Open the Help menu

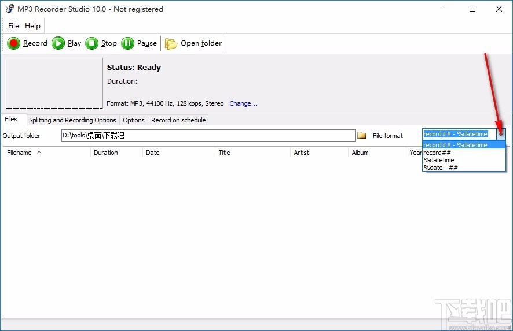pos(32,26)
